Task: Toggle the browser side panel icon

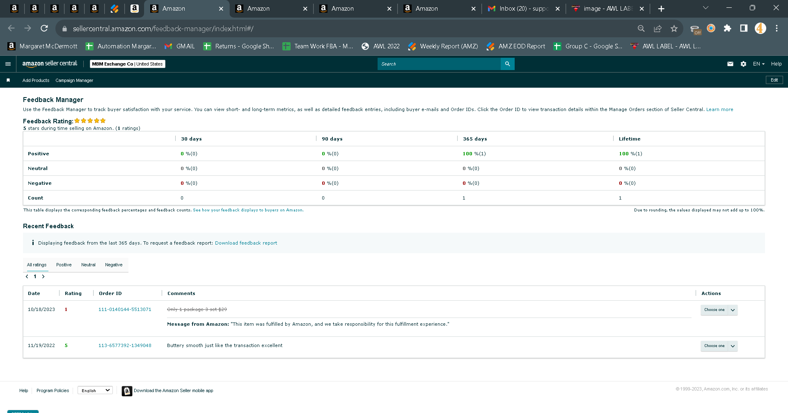Action: point(744,28)
